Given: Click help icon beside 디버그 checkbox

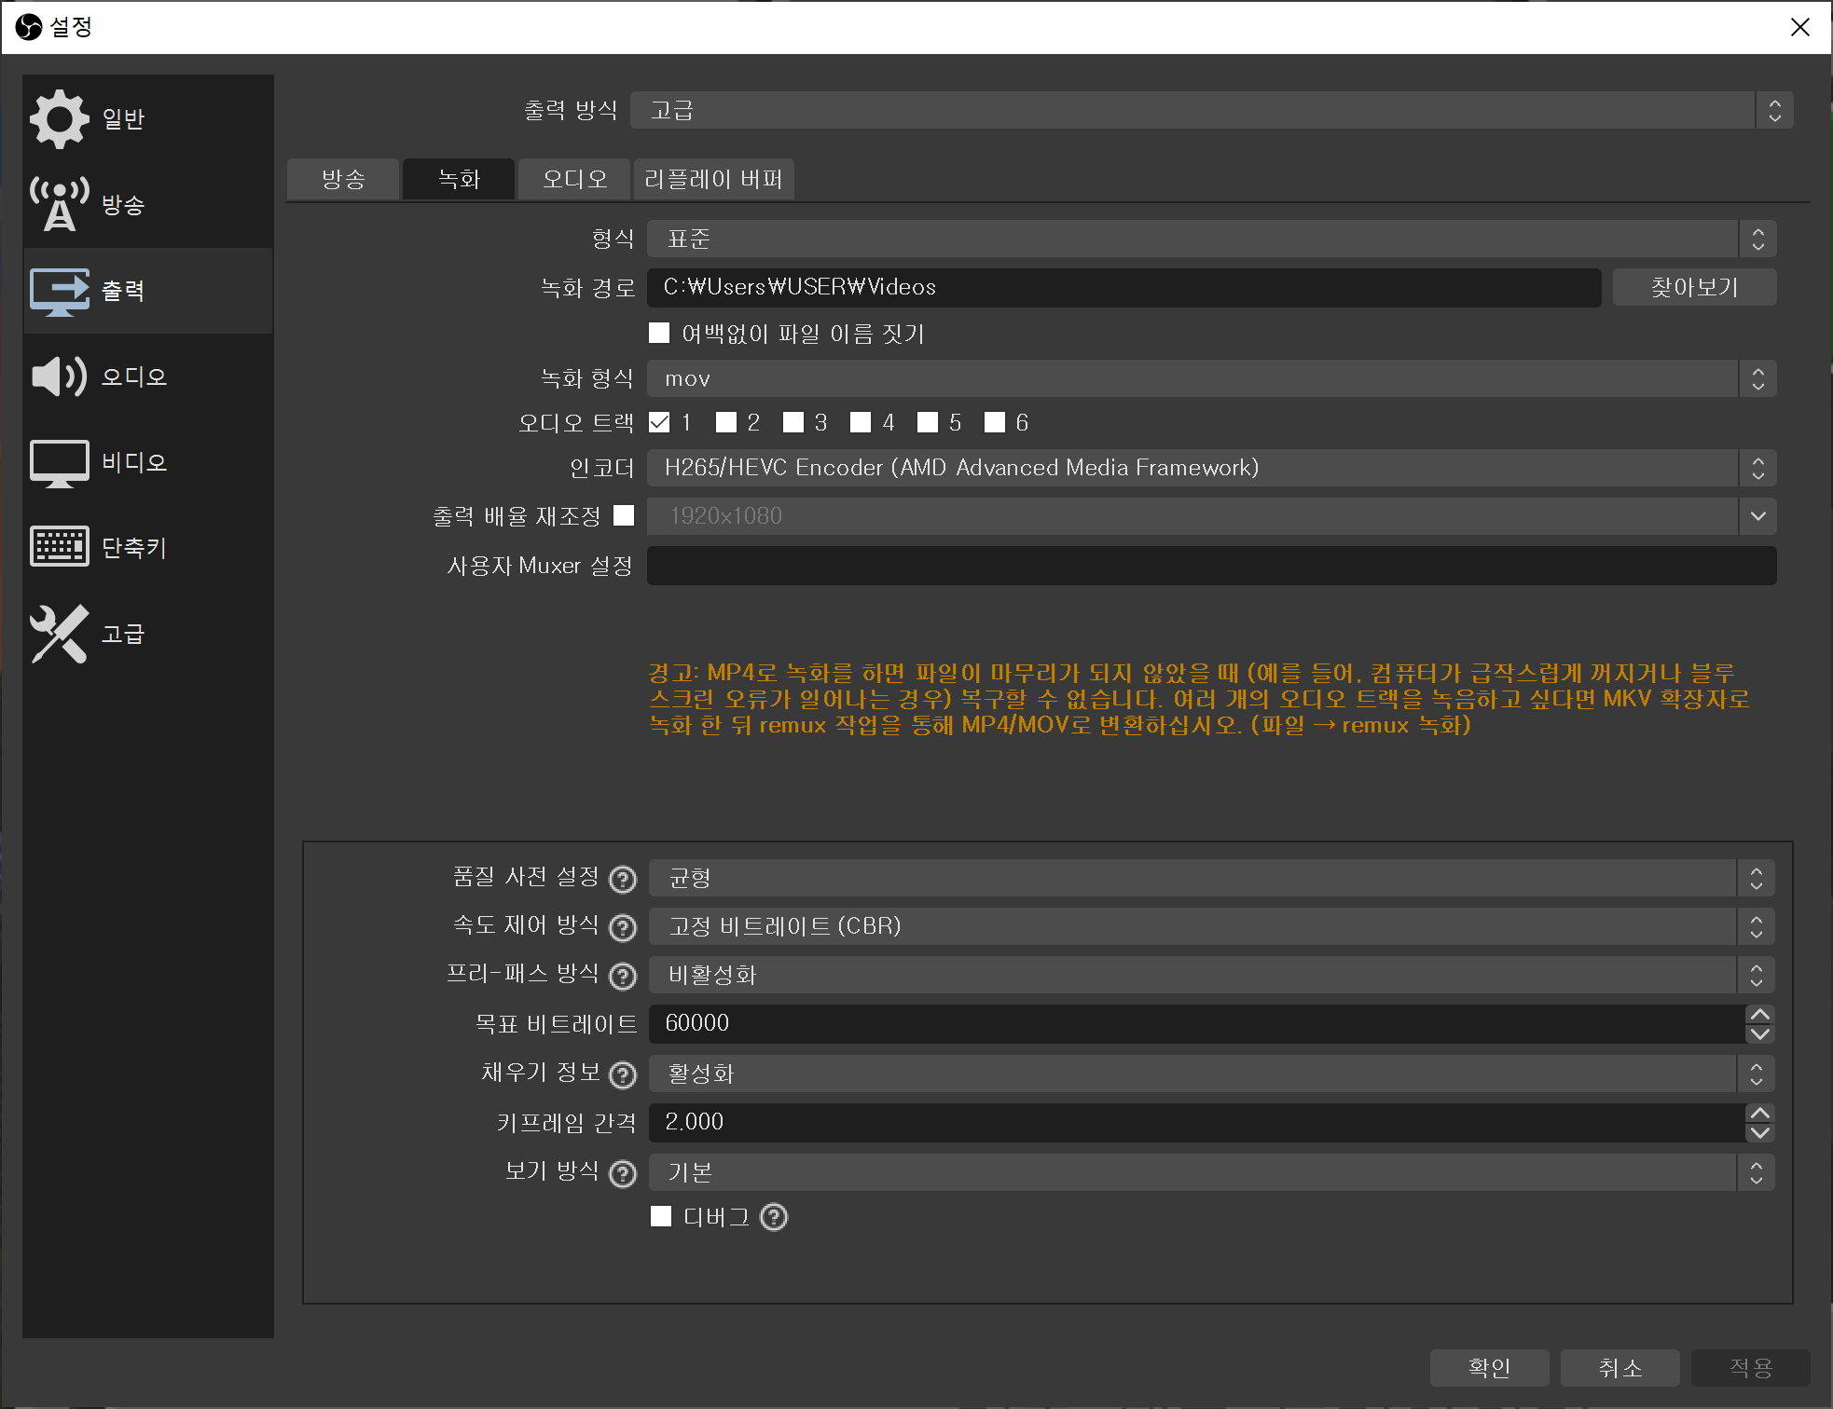Looking at the screenshot, I should tap(774, 1217).
